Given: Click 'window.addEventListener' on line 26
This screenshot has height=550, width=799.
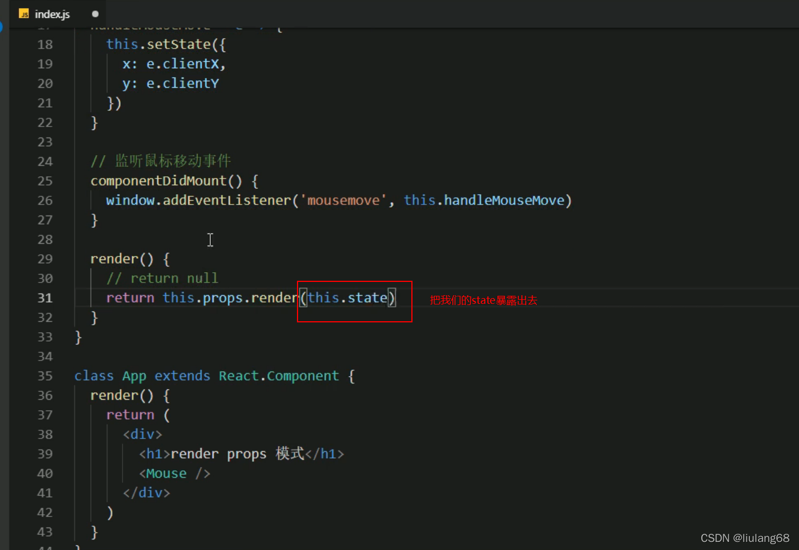Looking at the screenshot, I should [199, 200].
